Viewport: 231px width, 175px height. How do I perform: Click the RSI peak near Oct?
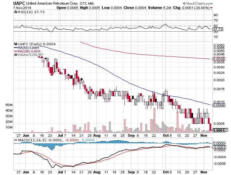coord(166,24)
